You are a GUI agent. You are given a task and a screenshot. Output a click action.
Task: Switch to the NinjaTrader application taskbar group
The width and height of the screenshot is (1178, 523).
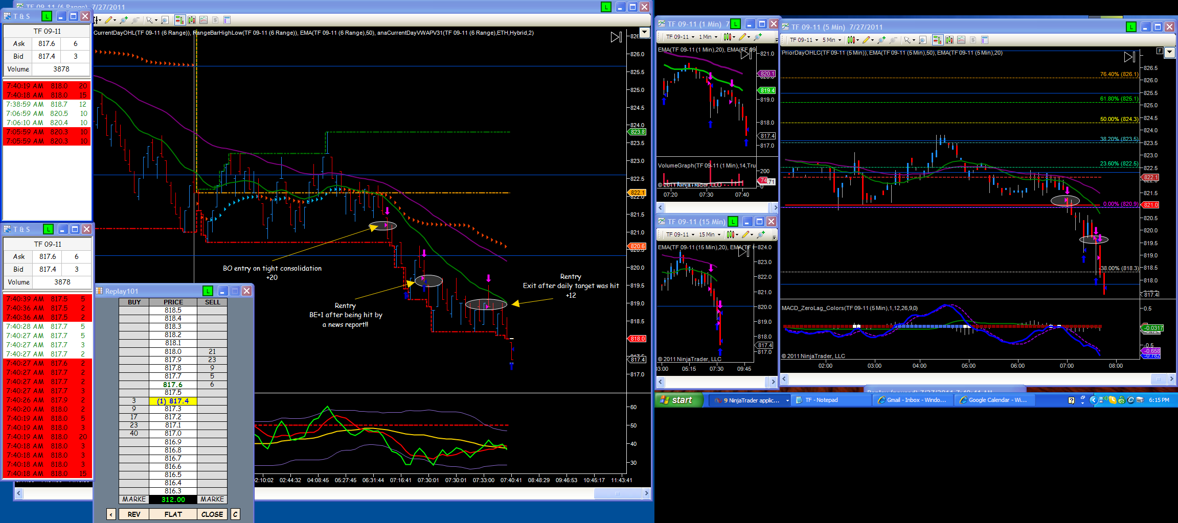750,400
